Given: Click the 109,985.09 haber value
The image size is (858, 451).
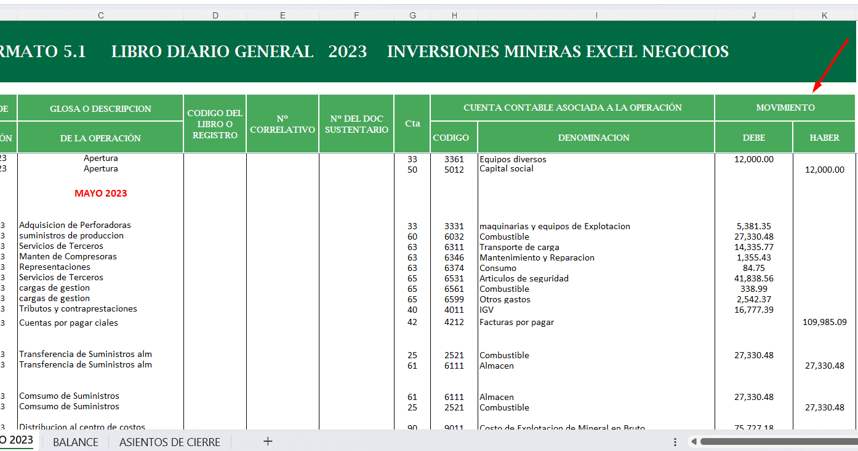Looking at the screenshot, I should 824,322.
